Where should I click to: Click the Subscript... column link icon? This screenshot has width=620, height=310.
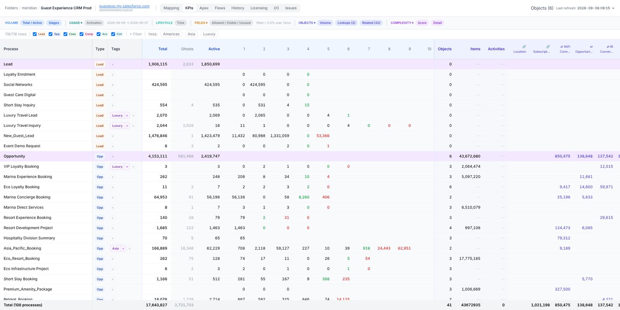(548, 46)
